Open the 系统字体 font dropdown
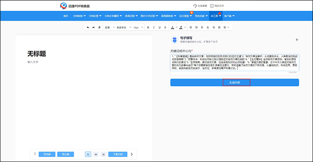 [124, 27]
